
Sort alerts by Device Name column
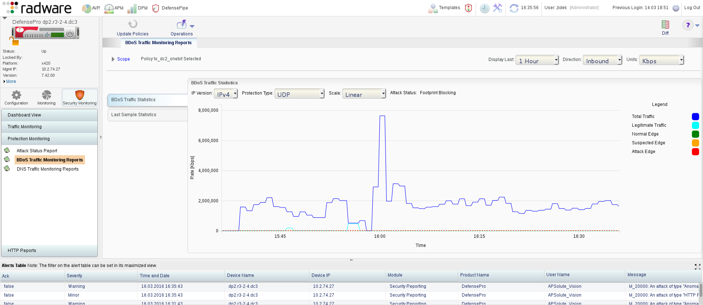coord(267,276)
